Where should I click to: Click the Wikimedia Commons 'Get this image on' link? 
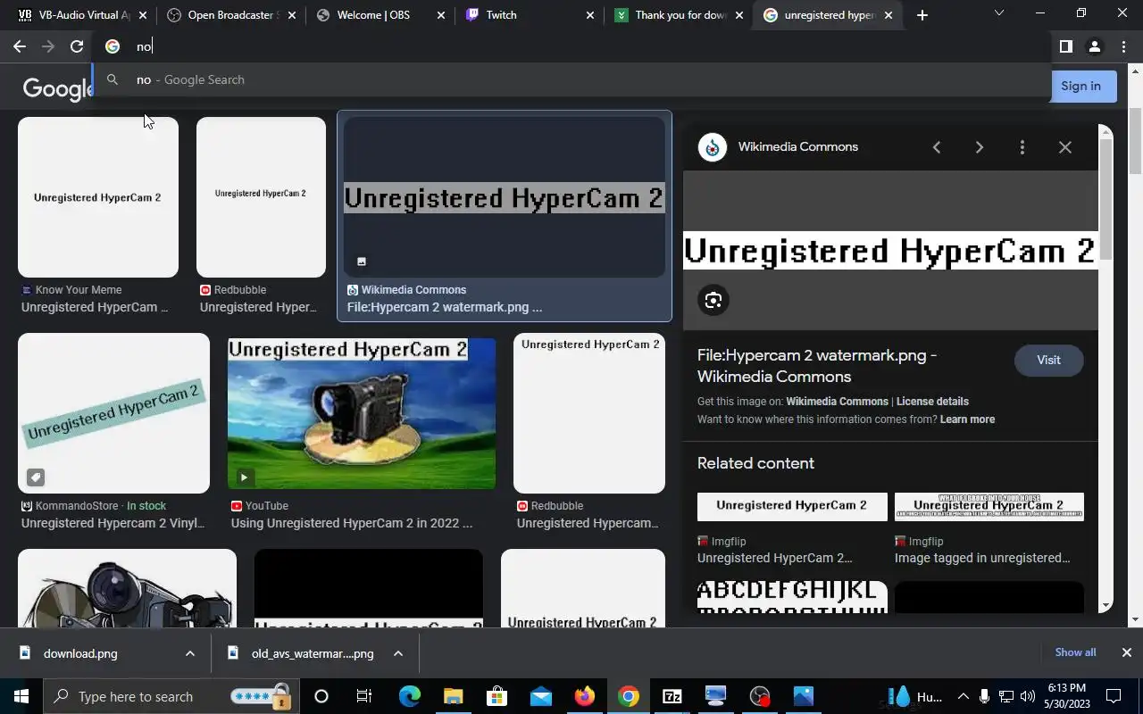(x=837, y=402)
